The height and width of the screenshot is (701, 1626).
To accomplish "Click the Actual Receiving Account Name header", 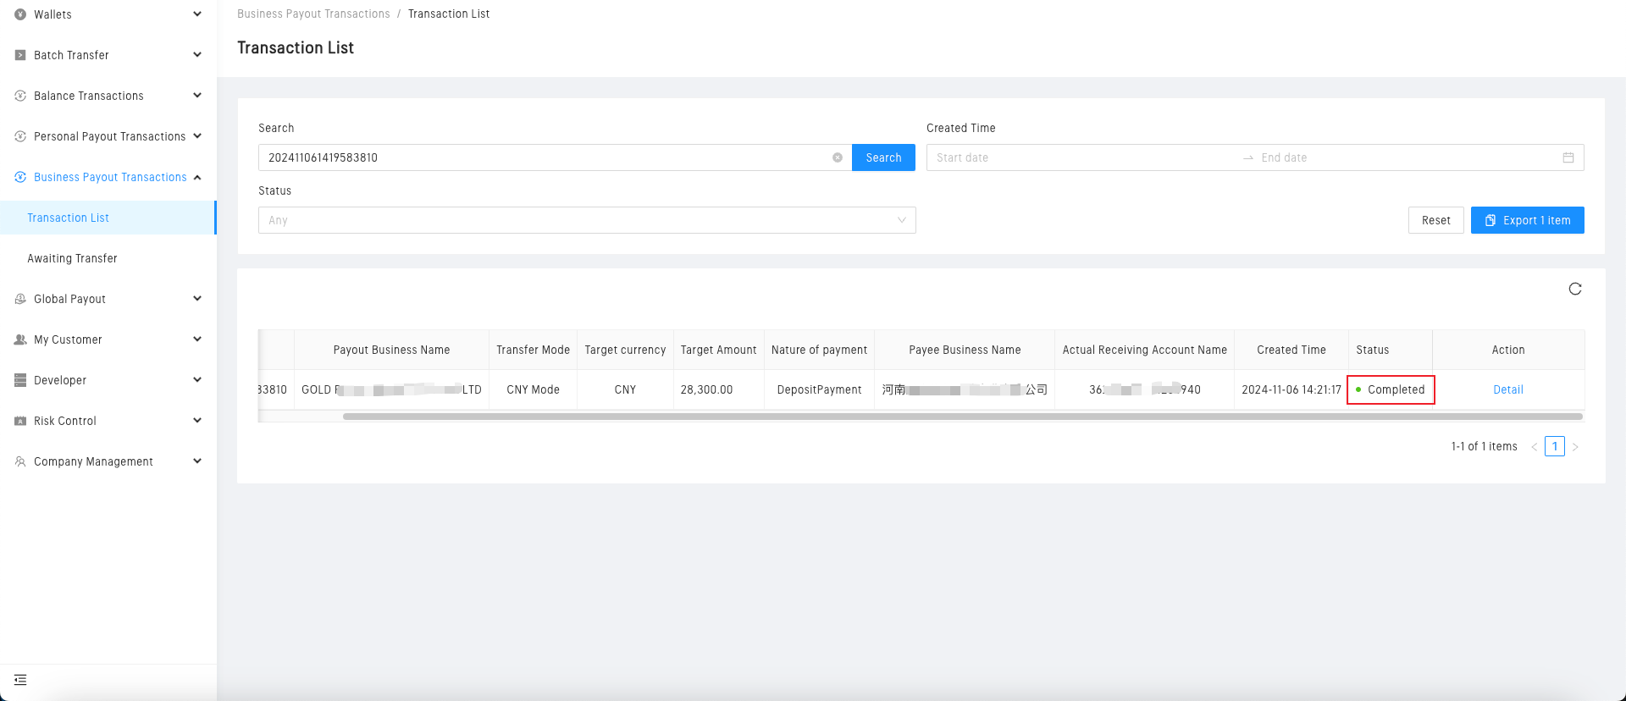I will coord(1144,350).
